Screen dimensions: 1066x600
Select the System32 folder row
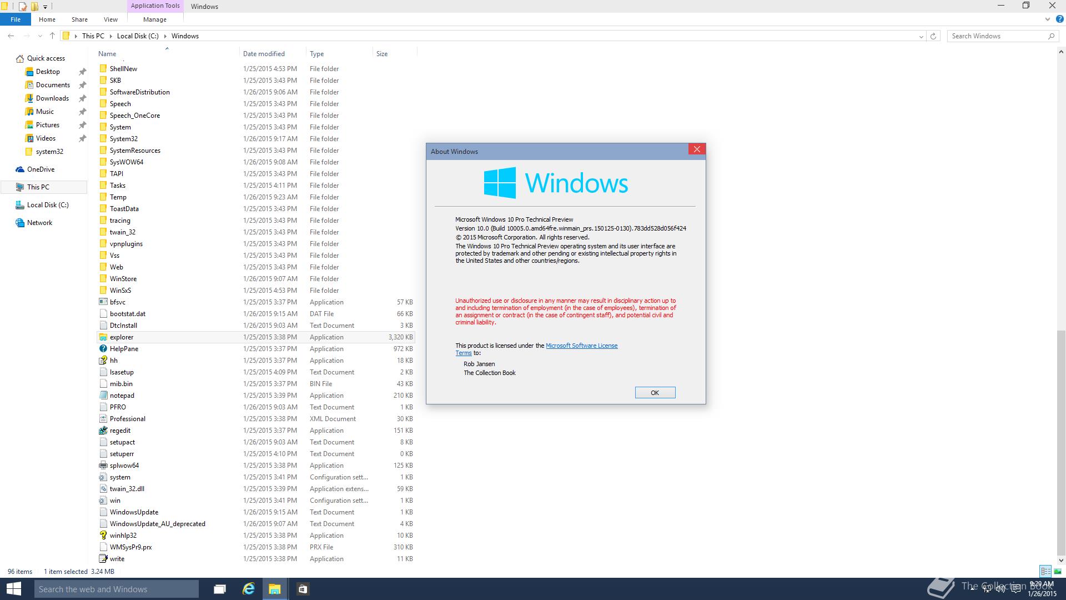click(x=256, y=139)
